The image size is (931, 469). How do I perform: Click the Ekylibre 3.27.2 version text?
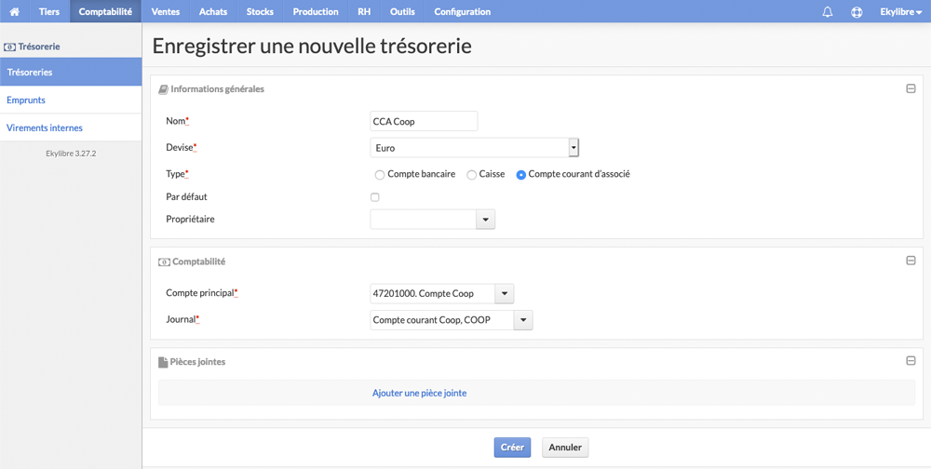click(71, 154)
